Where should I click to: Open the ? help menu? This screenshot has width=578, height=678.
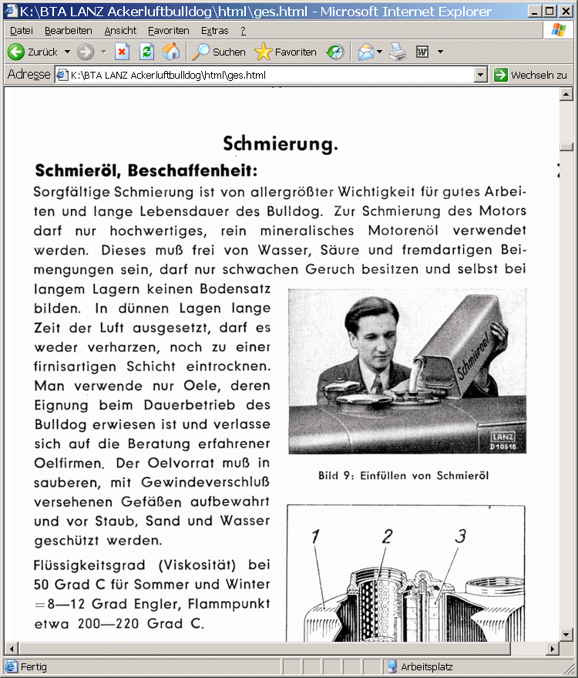click(244, 31)
